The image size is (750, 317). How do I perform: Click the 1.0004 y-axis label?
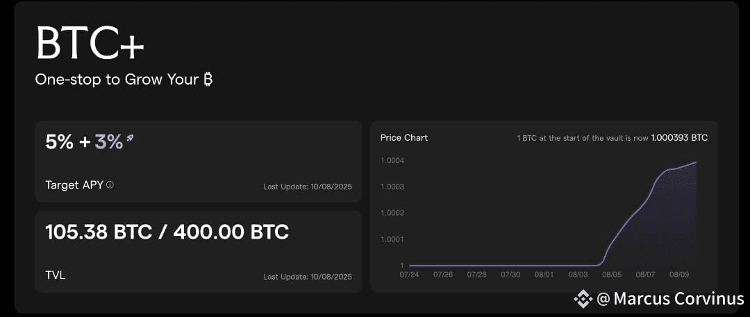point(392,160)
